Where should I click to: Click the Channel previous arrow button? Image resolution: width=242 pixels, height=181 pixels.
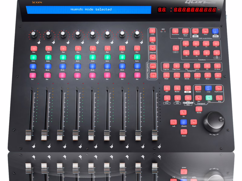(x=153, y=48)
